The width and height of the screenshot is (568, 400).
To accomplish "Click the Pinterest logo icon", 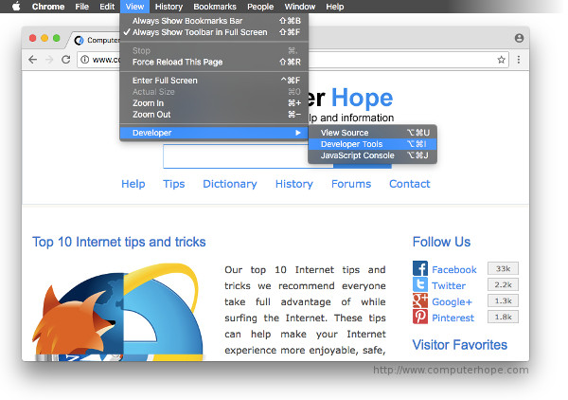I will 420,317.
